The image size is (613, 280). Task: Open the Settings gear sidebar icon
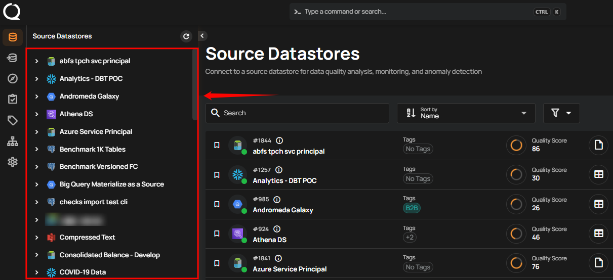pyautogui.click(x=13, y=162)
